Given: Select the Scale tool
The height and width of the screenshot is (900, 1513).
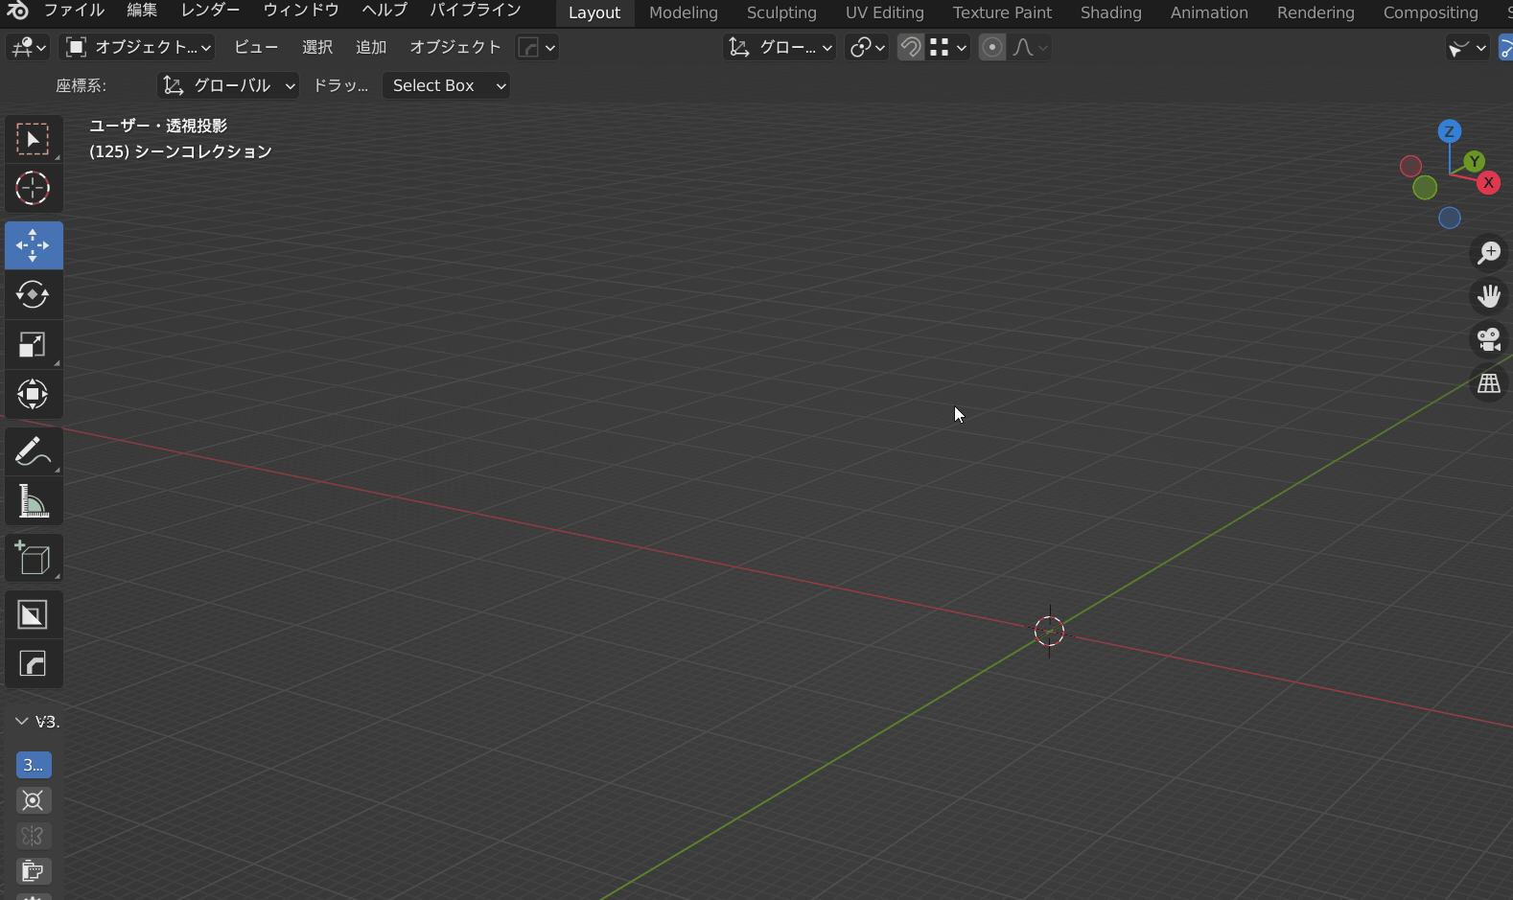Looking at the screenshot, I should (34, 344).
